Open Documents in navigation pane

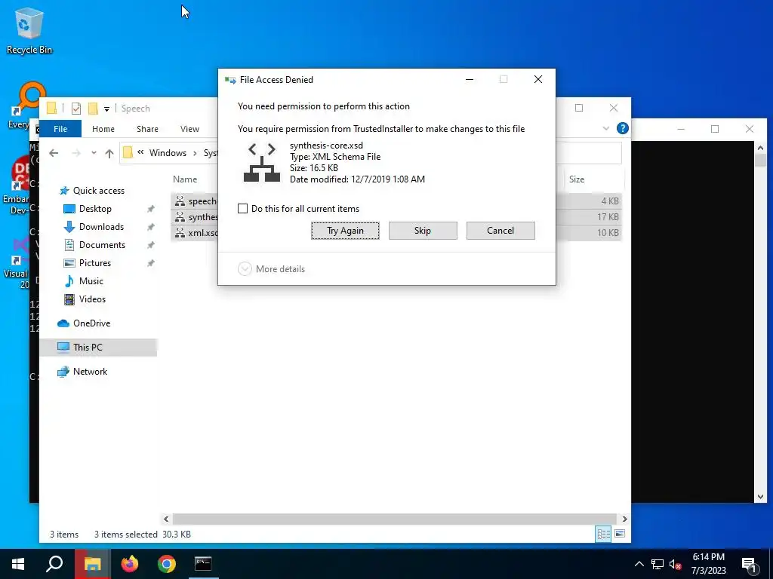coord(102,245)
